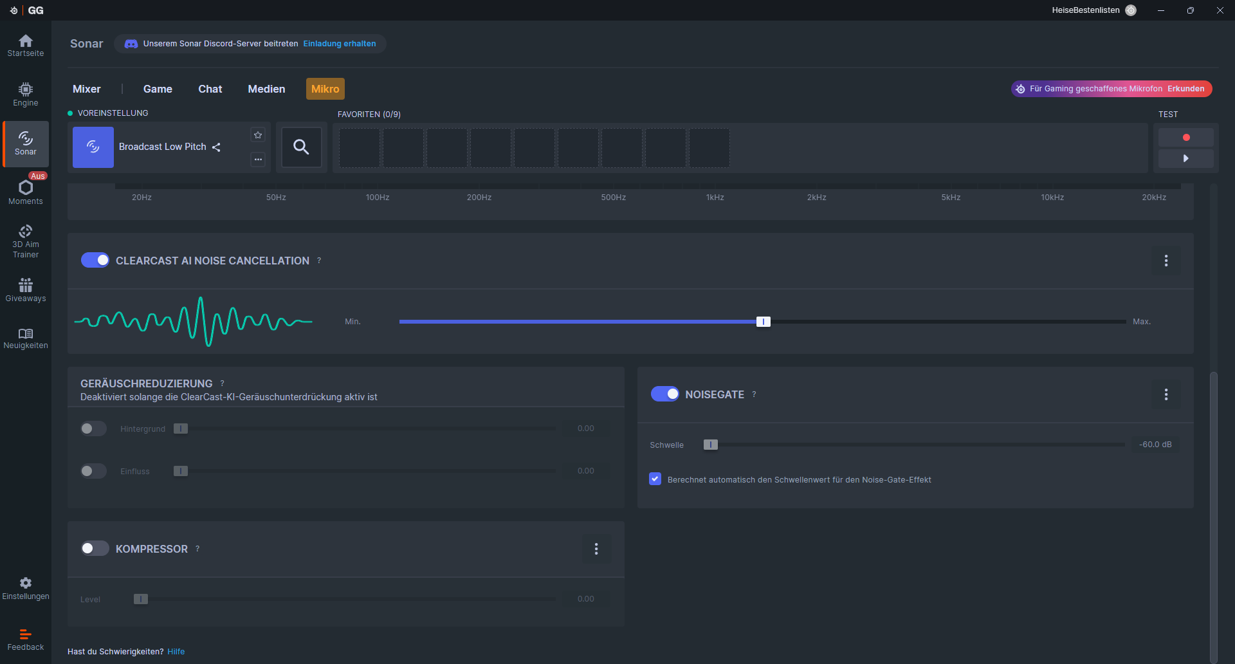Viewport: 1235px width, 664px height.
Task: Open the Engine sidebar section
Action: coord(26,94)
